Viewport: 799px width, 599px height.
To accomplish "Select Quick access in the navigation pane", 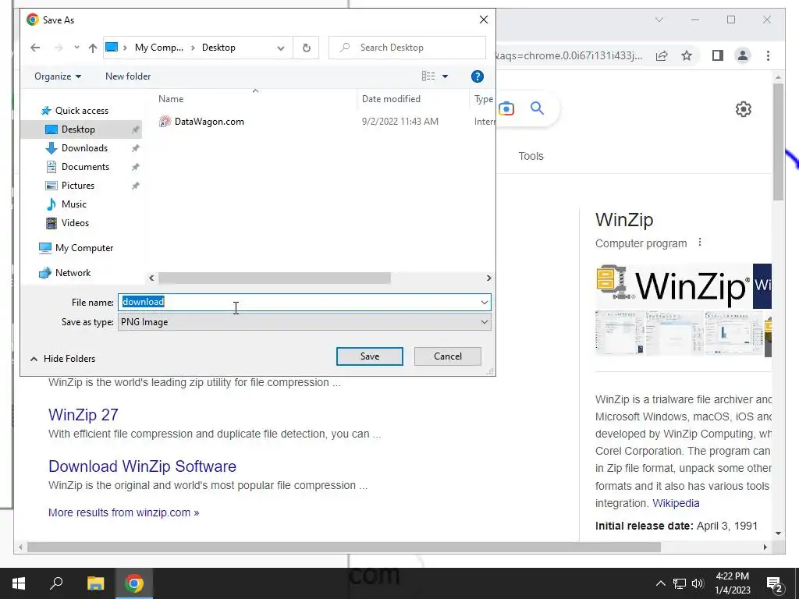I will point(81,111).
